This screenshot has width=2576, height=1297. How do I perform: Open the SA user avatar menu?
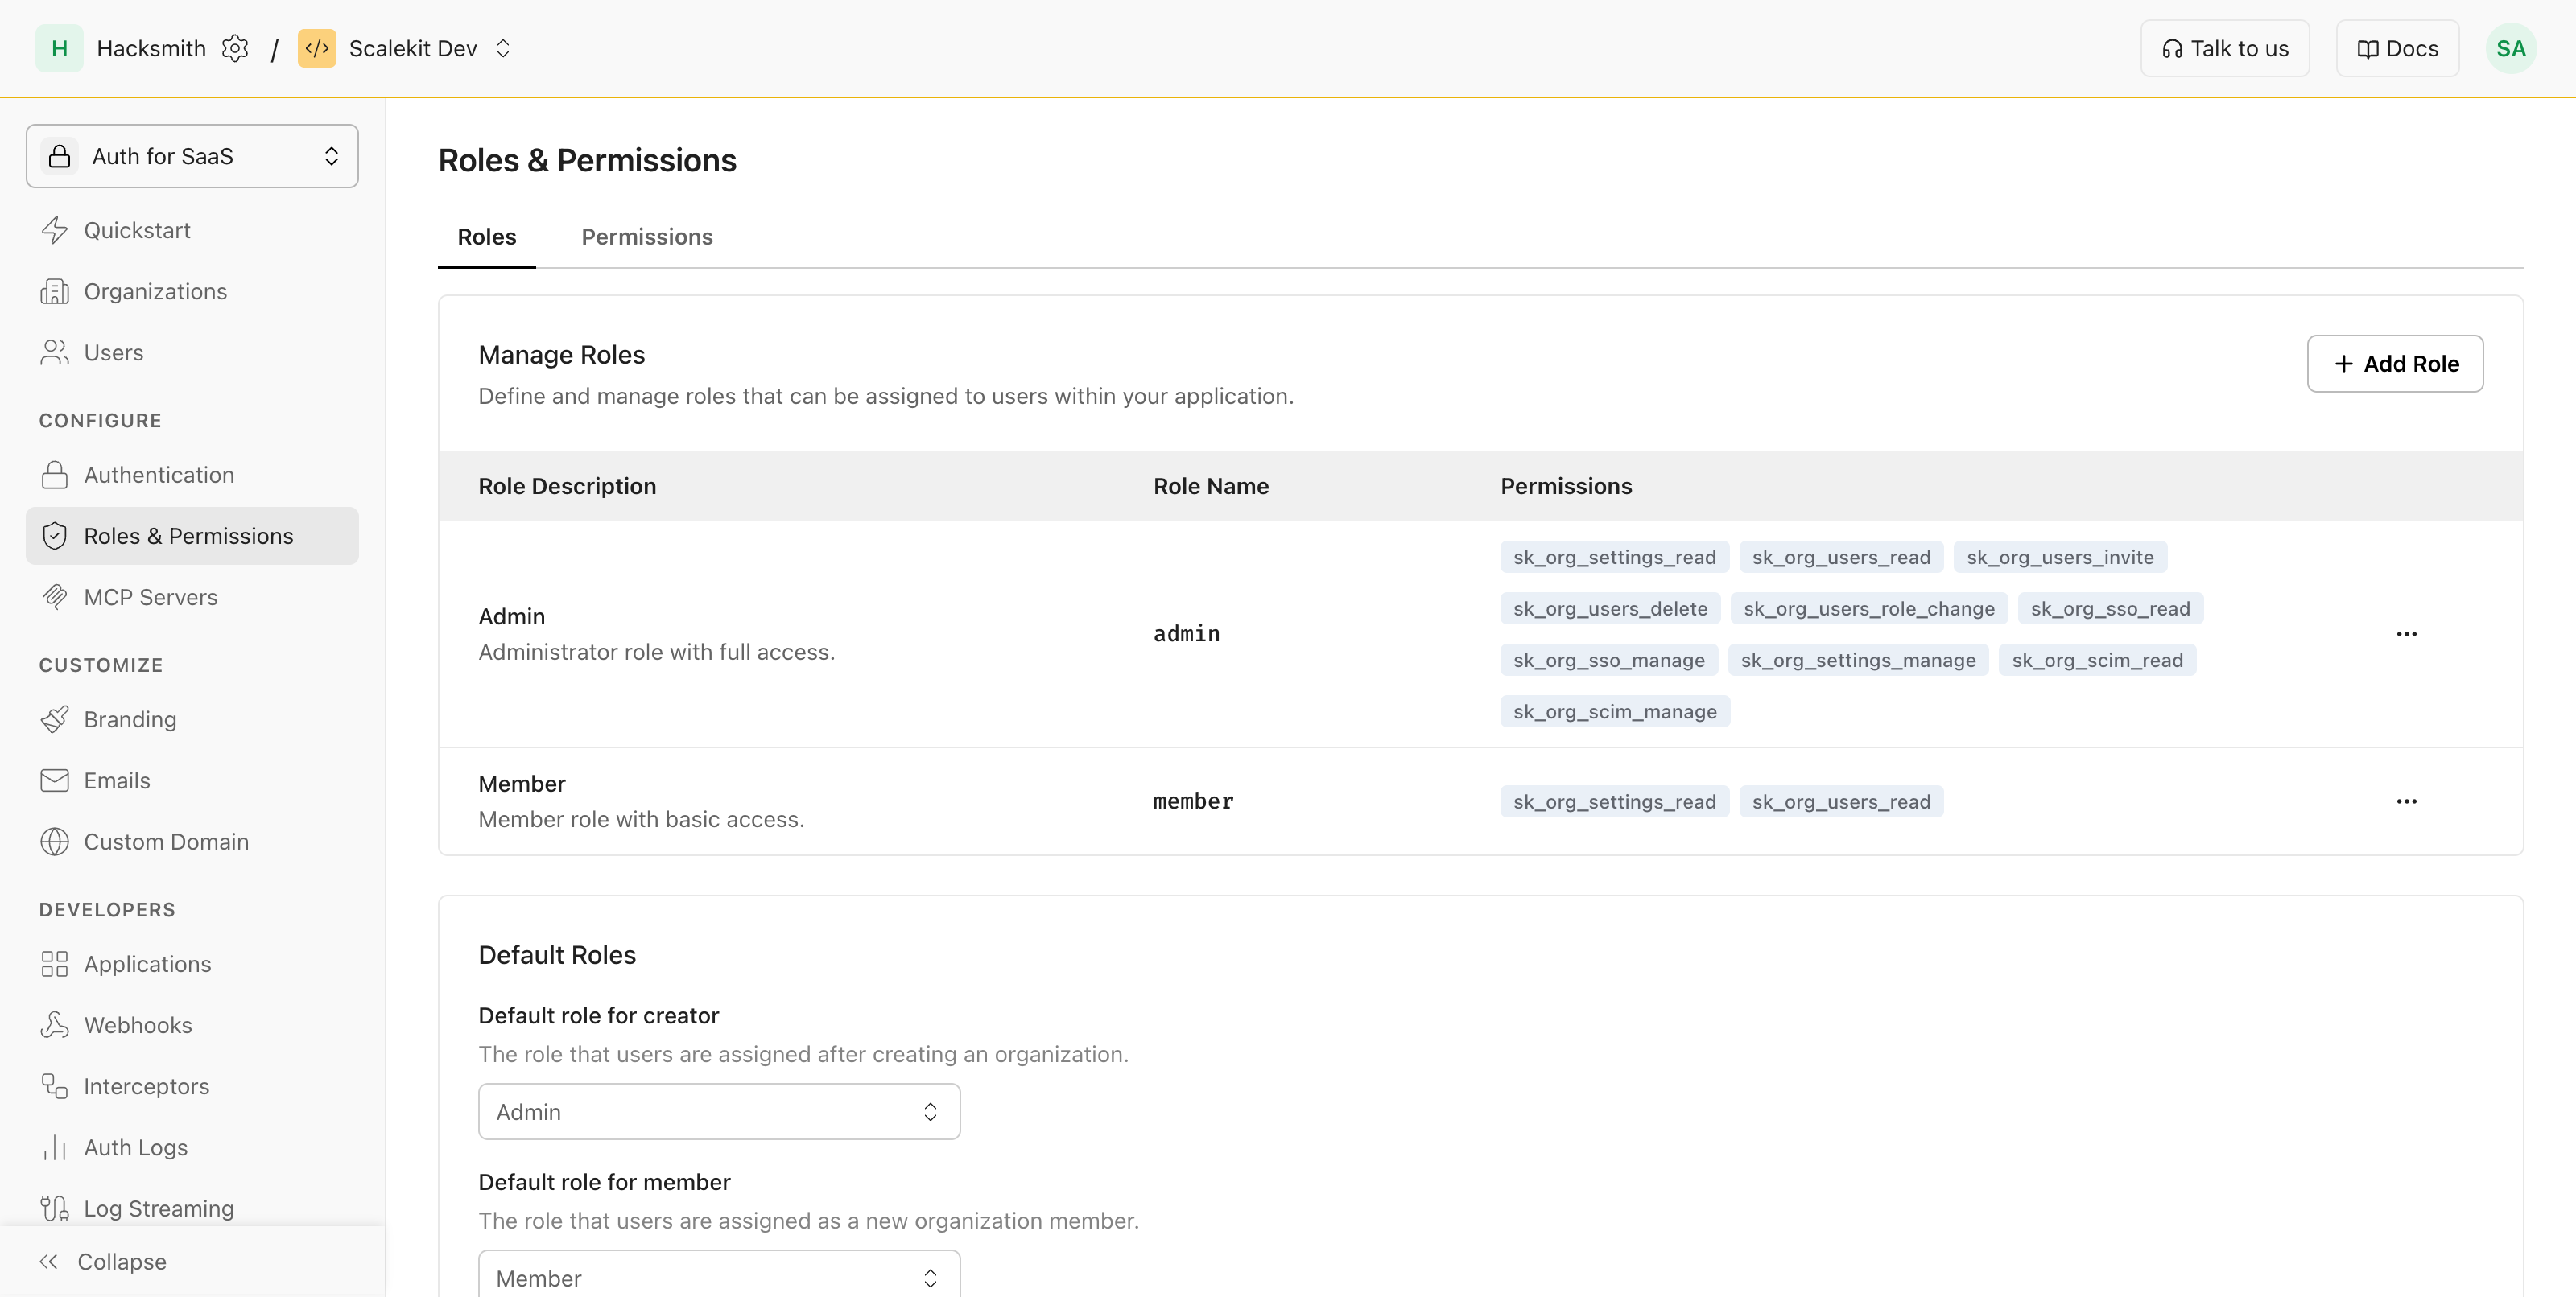[x=2510, y=48]
